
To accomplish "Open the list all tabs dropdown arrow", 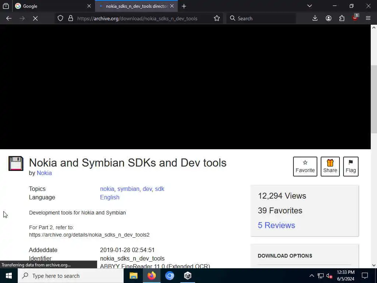I will tap(309, 6).
